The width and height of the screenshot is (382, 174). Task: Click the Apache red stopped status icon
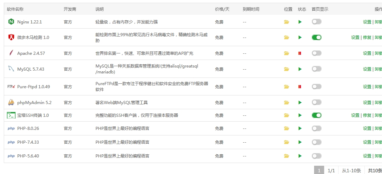click(300, 53)
